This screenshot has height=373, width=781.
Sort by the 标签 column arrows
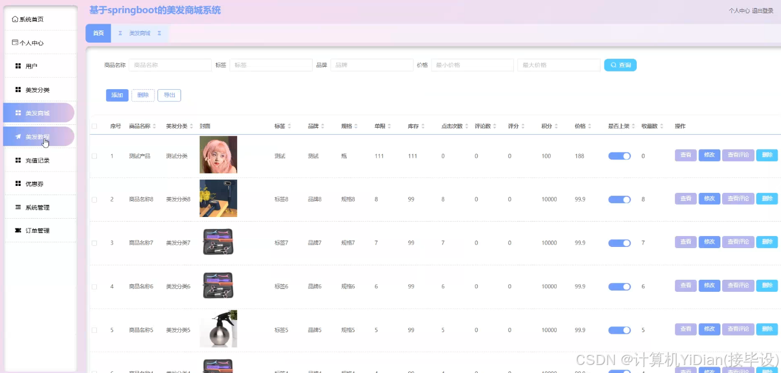[290, 126]
